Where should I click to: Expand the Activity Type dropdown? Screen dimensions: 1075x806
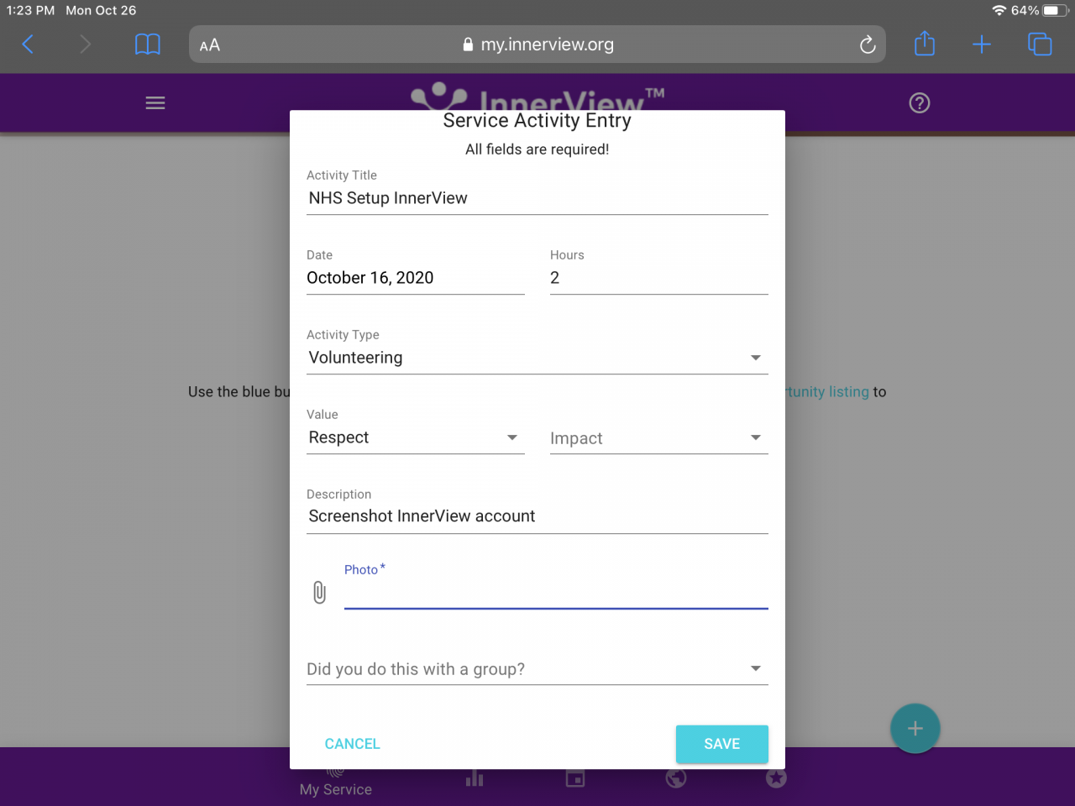[537, 358]
